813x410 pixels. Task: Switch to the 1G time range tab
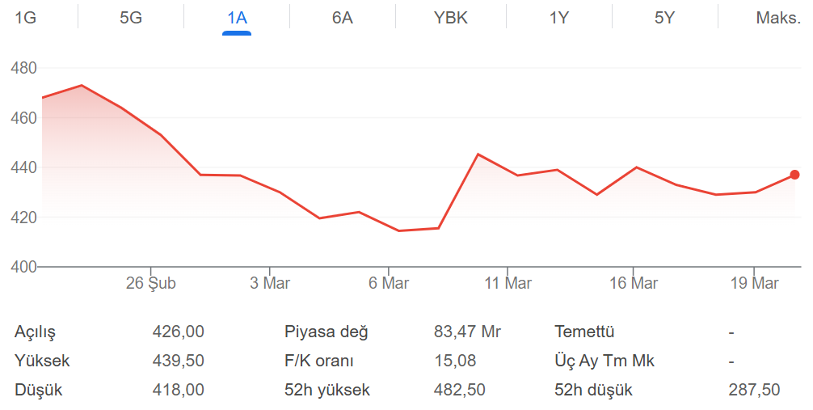26,18
